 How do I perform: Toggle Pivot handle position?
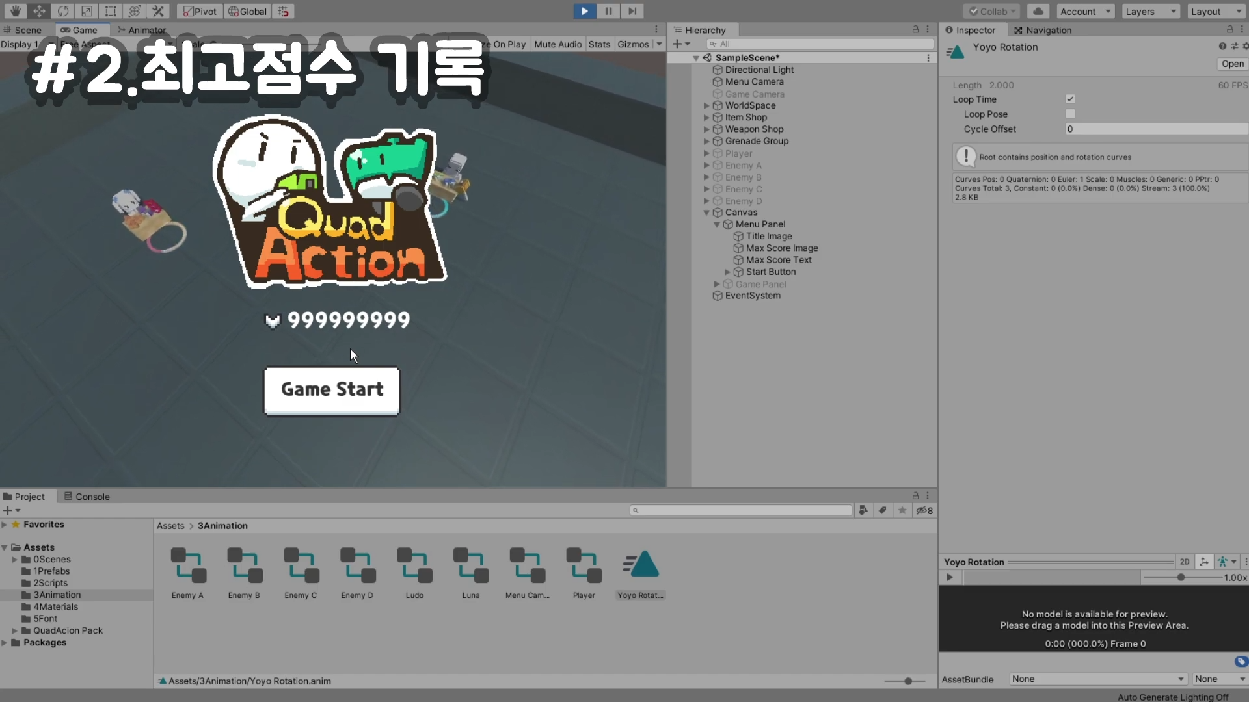[x=200, y=11]
